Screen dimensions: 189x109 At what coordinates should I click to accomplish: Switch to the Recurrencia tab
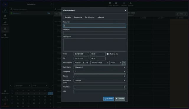click(78, 17)
